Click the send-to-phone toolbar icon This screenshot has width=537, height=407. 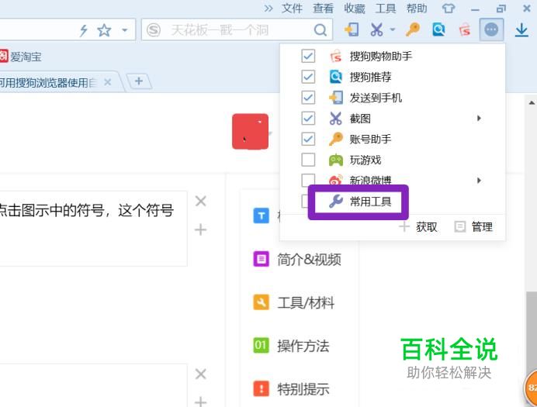352,29
